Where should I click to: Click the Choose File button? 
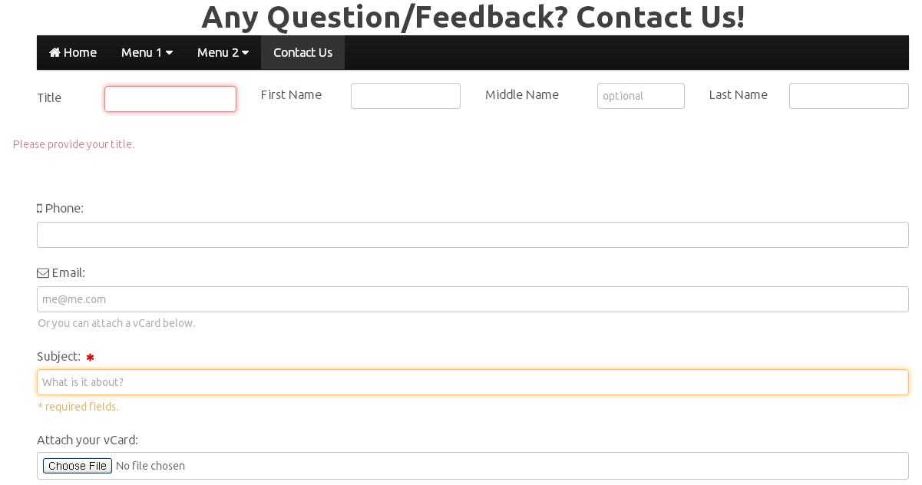pos(78,466)
